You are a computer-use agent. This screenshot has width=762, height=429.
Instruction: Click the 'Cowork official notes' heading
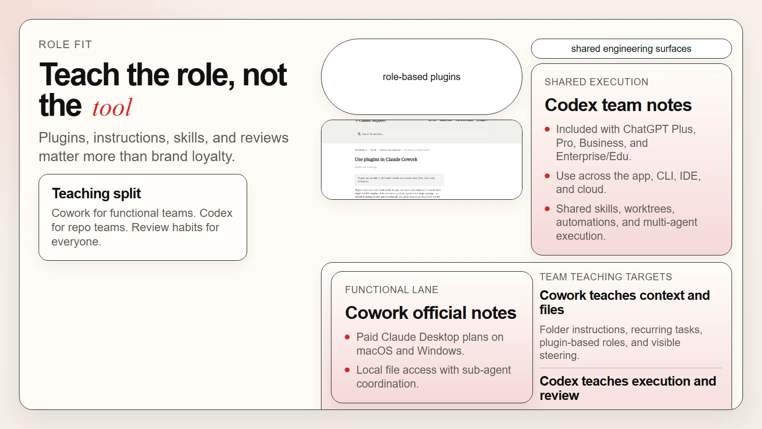pos(431,313)
